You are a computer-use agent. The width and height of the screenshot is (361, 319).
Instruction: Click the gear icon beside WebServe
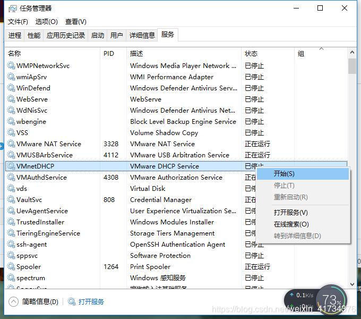11,99
